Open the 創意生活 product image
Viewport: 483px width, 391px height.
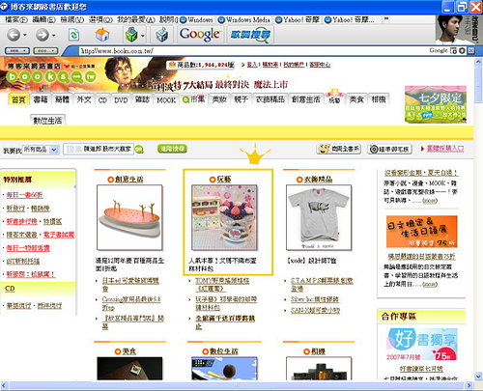pyautogui.click(x=129, y=217)
